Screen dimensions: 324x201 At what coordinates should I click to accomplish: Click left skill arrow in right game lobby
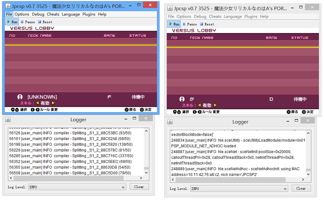[x=199, y=105]
